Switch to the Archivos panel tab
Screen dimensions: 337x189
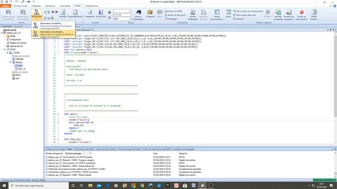[18, 27]
